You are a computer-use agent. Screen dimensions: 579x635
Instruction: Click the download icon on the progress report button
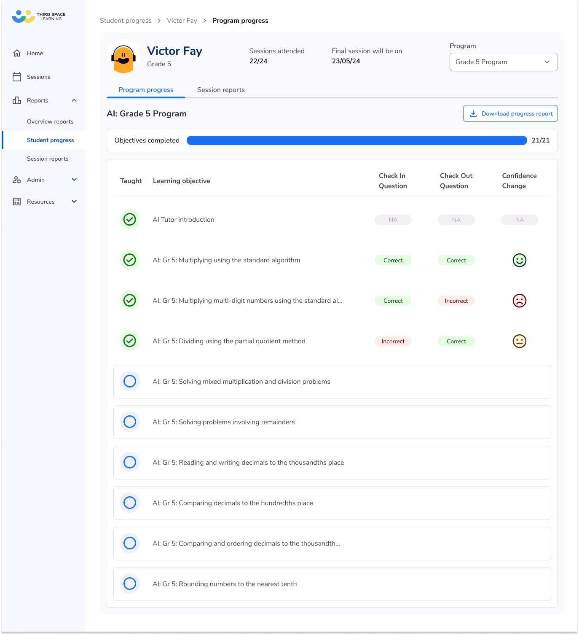click(474, 113)
